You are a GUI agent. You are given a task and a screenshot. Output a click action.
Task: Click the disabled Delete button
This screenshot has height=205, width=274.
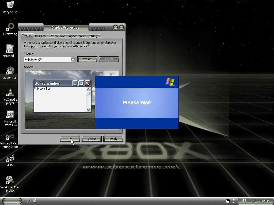[109, 59]
